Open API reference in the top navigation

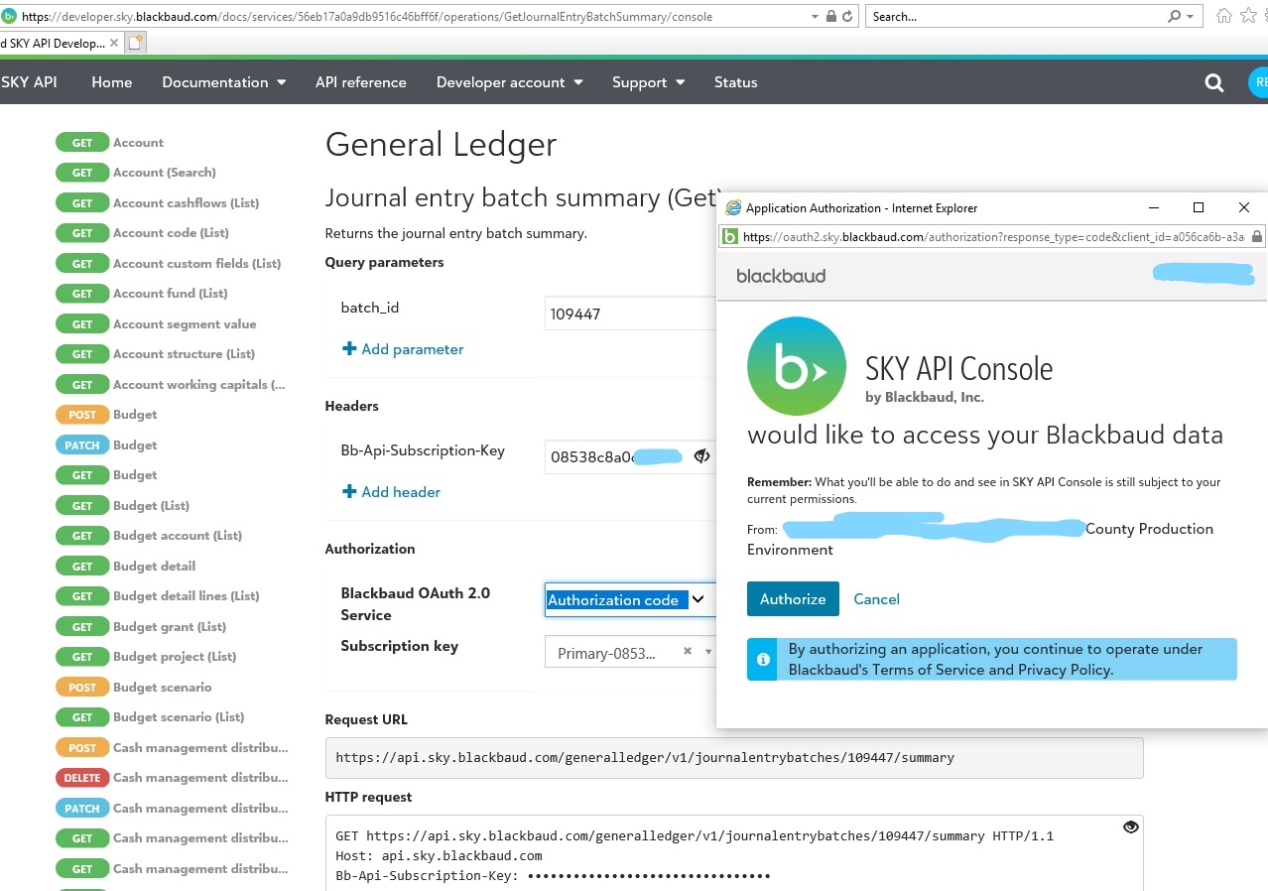[x=361, y=82]
